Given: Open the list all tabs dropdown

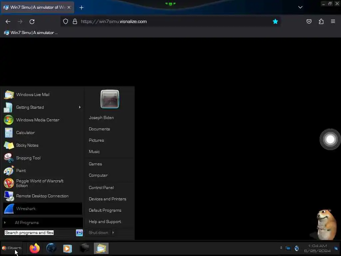Looking at the screenshot, I should coord(300,7).
